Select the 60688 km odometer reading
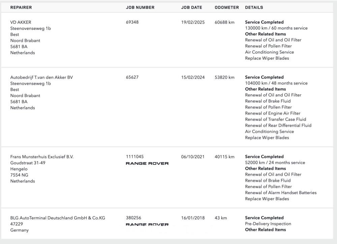Viewport: 337px width, 244px height. click(224, 22)
